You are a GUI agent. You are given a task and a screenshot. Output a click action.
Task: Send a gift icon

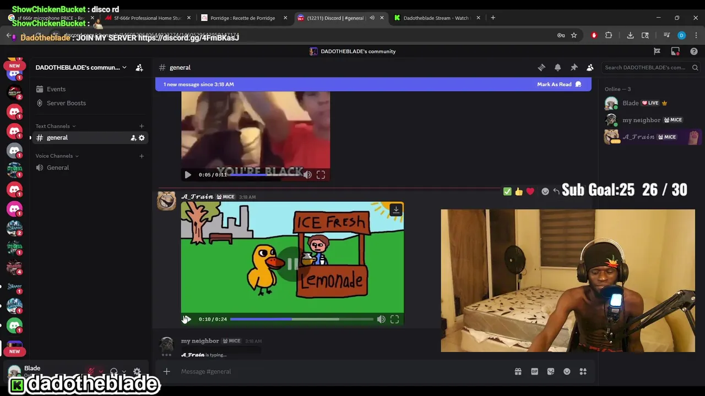pyautogui.click(x=518, y=371)
